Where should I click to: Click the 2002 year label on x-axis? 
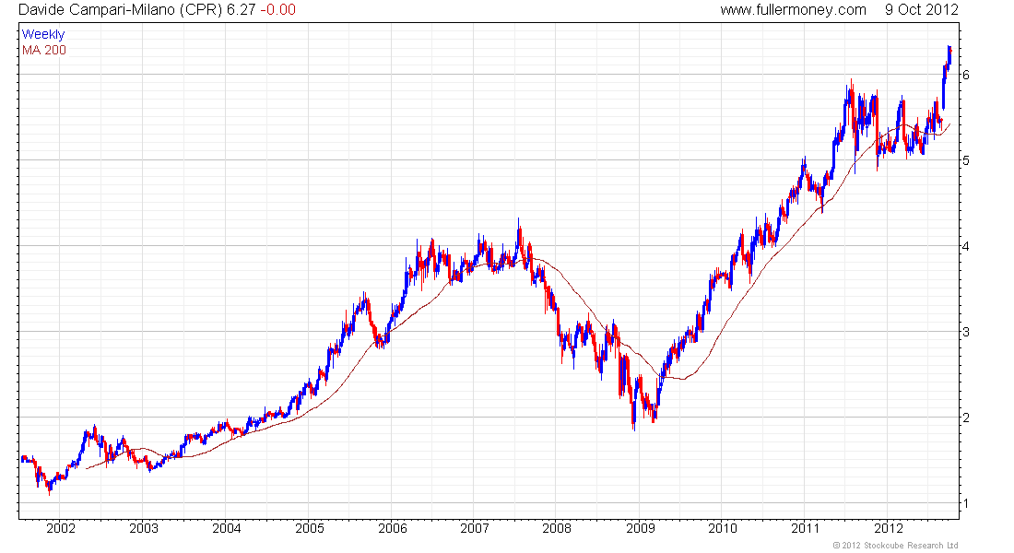coord(61,528)
